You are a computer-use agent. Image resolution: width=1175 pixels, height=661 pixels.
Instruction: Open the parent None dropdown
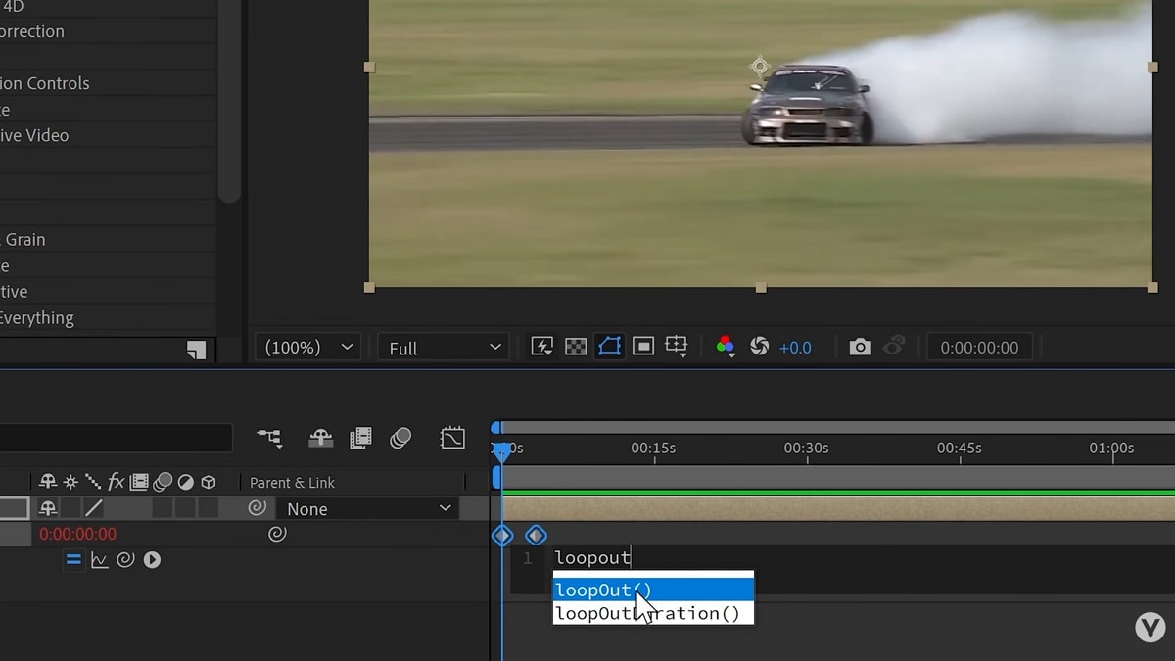(x=368, y=509)
